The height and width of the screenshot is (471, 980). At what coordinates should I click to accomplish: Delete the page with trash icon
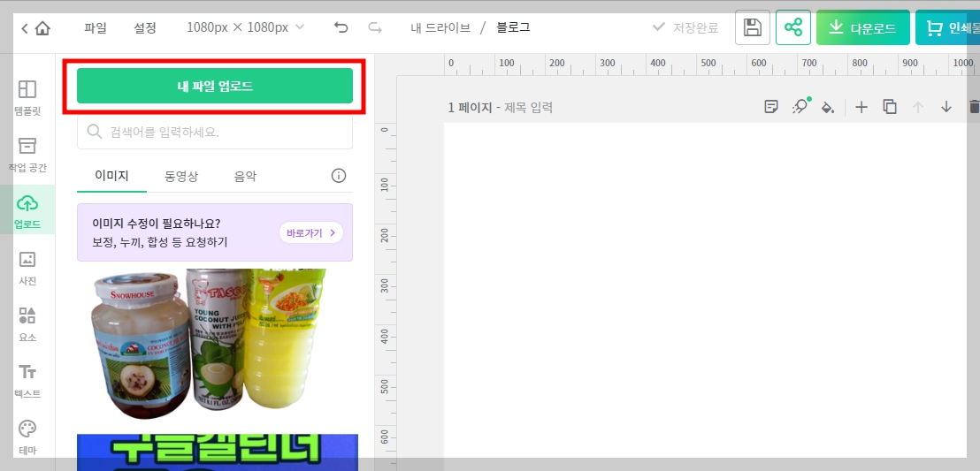[x=974, y=107]
